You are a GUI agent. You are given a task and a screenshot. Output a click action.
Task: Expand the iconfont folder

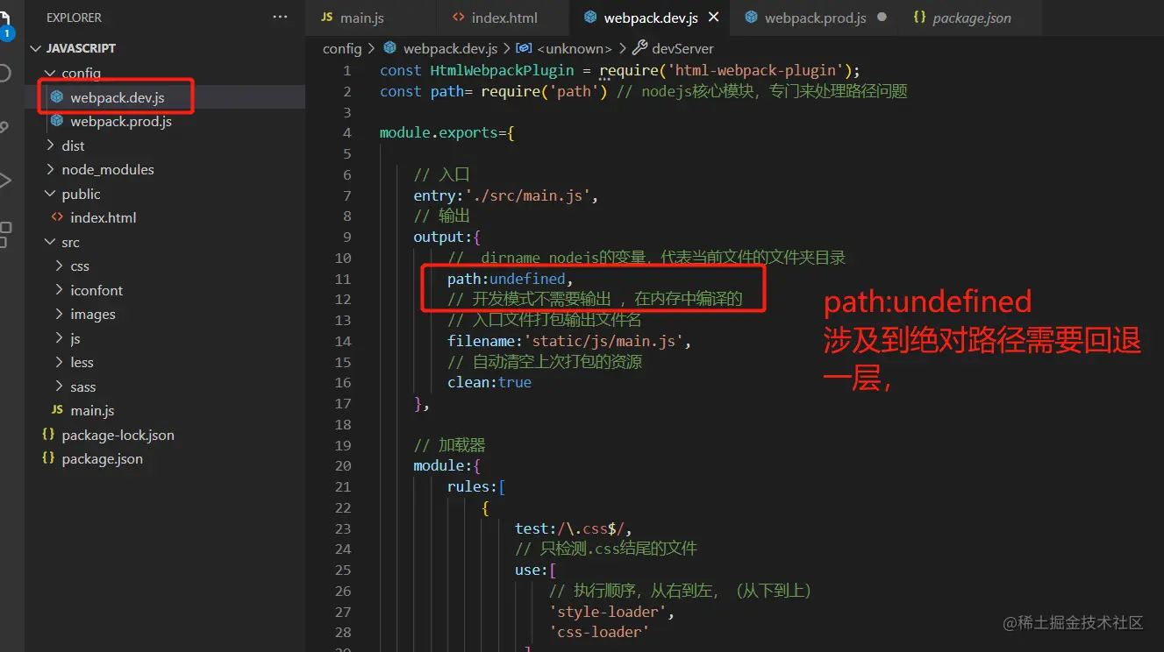[59, 290]
